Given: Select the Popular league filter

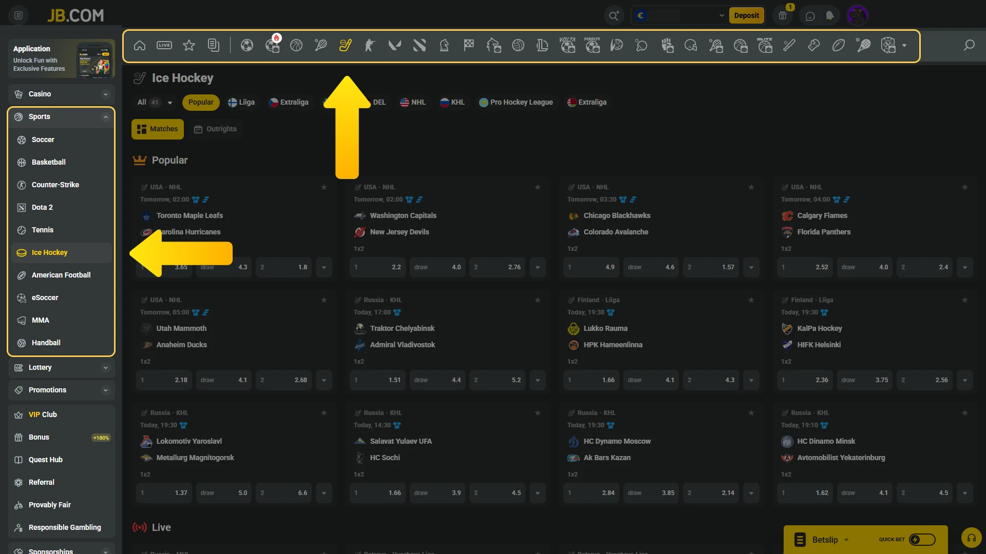Looking at the screenshot, I should pyautogui.click(x=201, y=103).
